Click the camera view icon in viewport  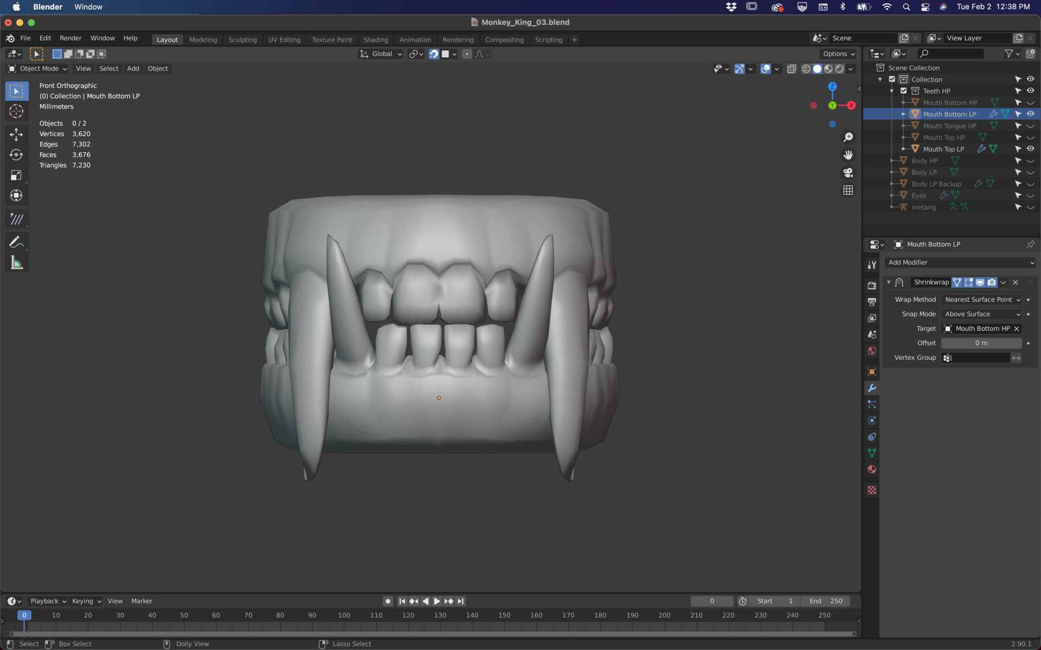(848, 173)
